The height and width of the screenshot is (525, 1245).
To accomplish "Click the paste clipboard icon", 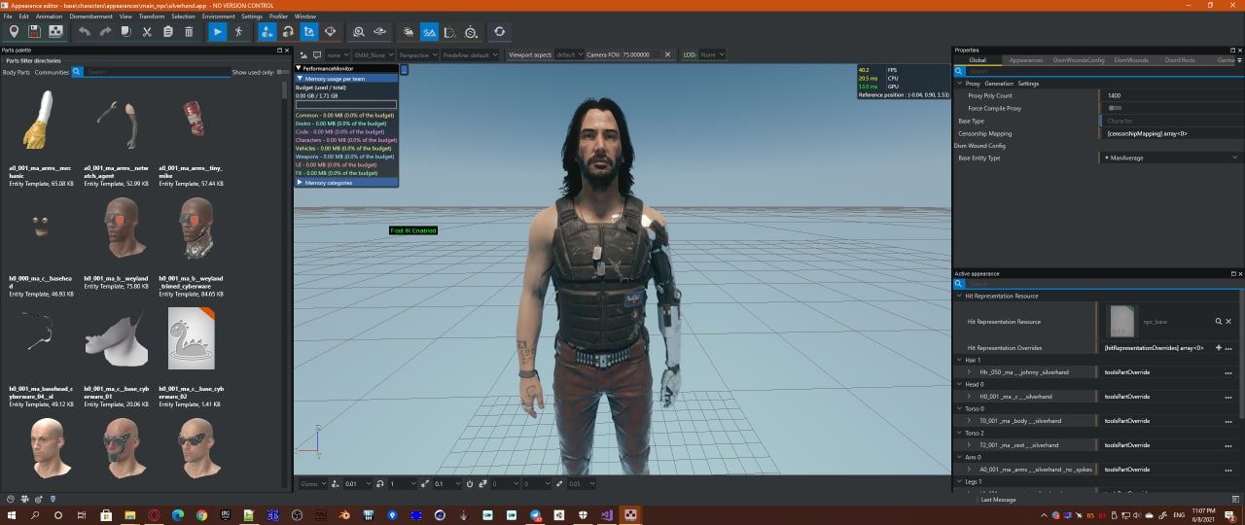I will click(x=168, y=32).
